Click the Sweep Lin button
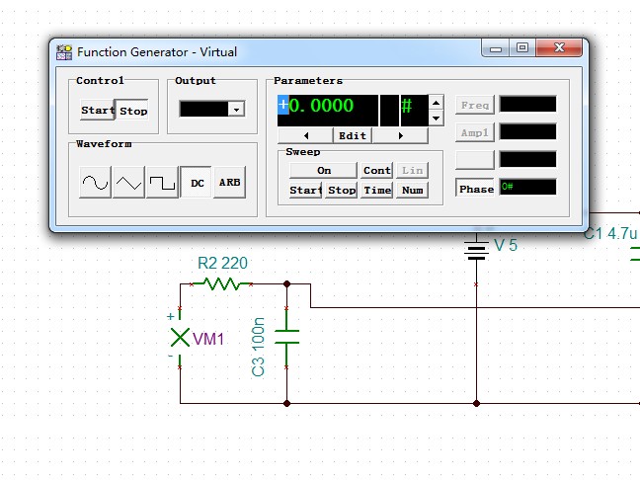 [412, 170]
